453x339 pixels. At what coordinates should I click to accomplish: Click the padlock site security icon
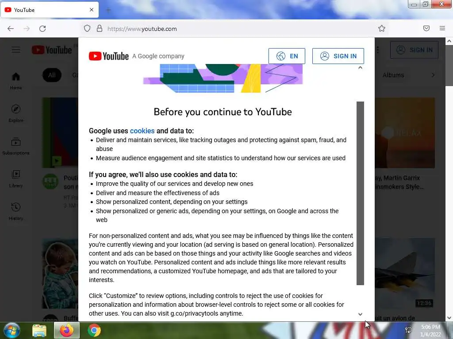100,29
